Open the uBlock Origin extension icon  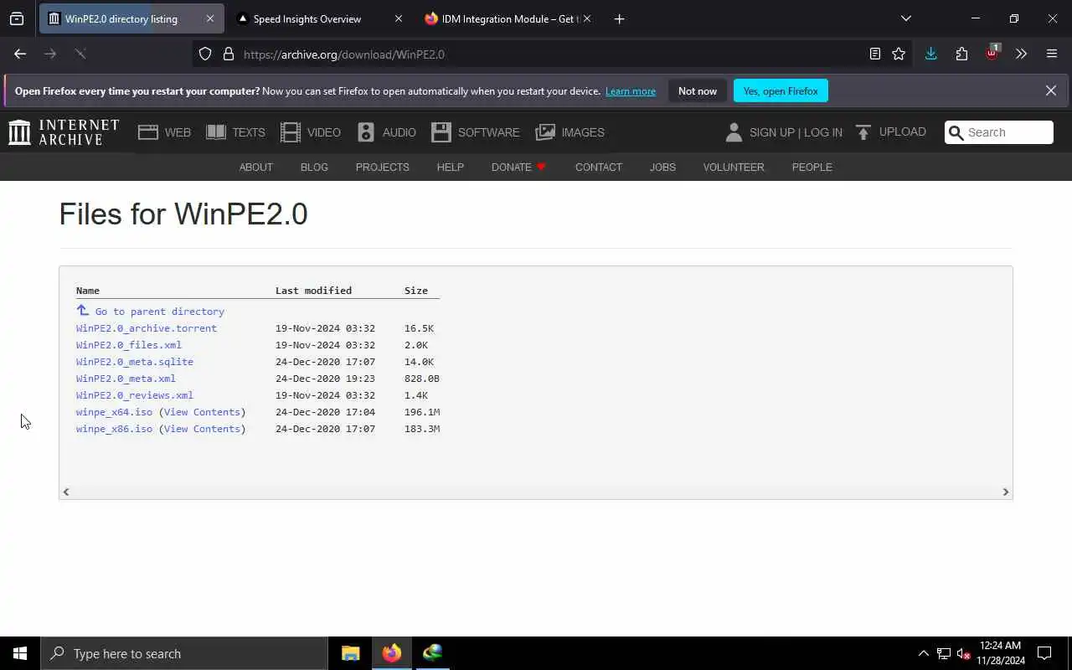click(x=992, y=52)
